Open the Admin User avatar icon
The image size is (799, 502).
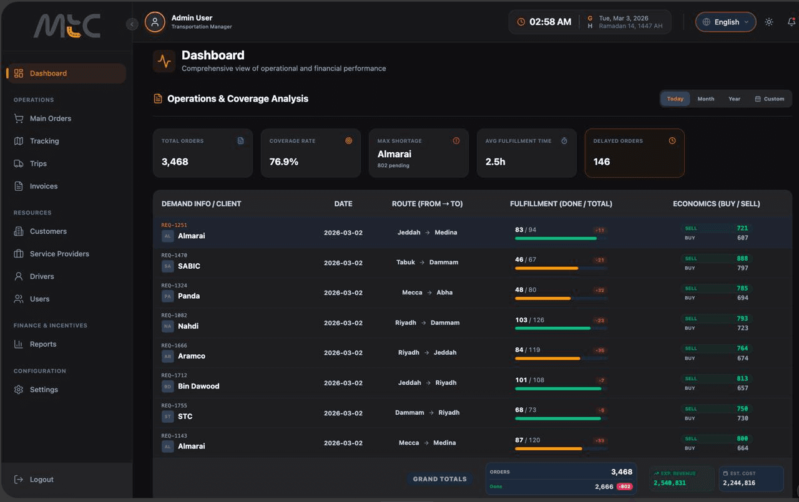(155, 22)
